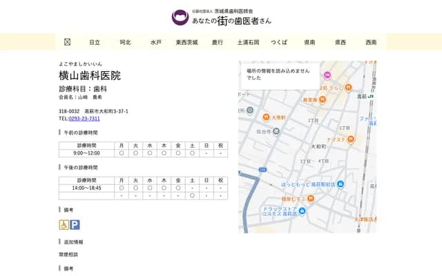Click the restaurant pin below うらじ on map
The image size is (442, 276).
[x=323, y=99]
